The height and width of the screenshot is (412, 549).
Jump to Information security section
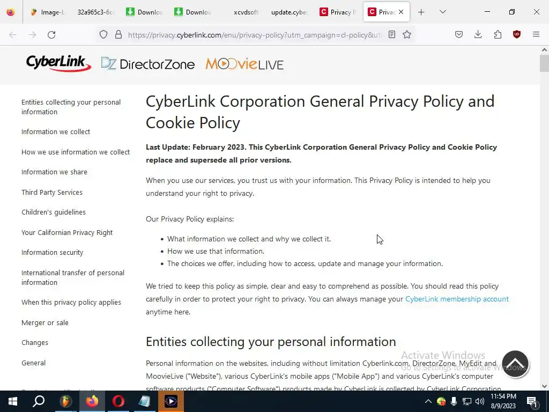(52, 253)
